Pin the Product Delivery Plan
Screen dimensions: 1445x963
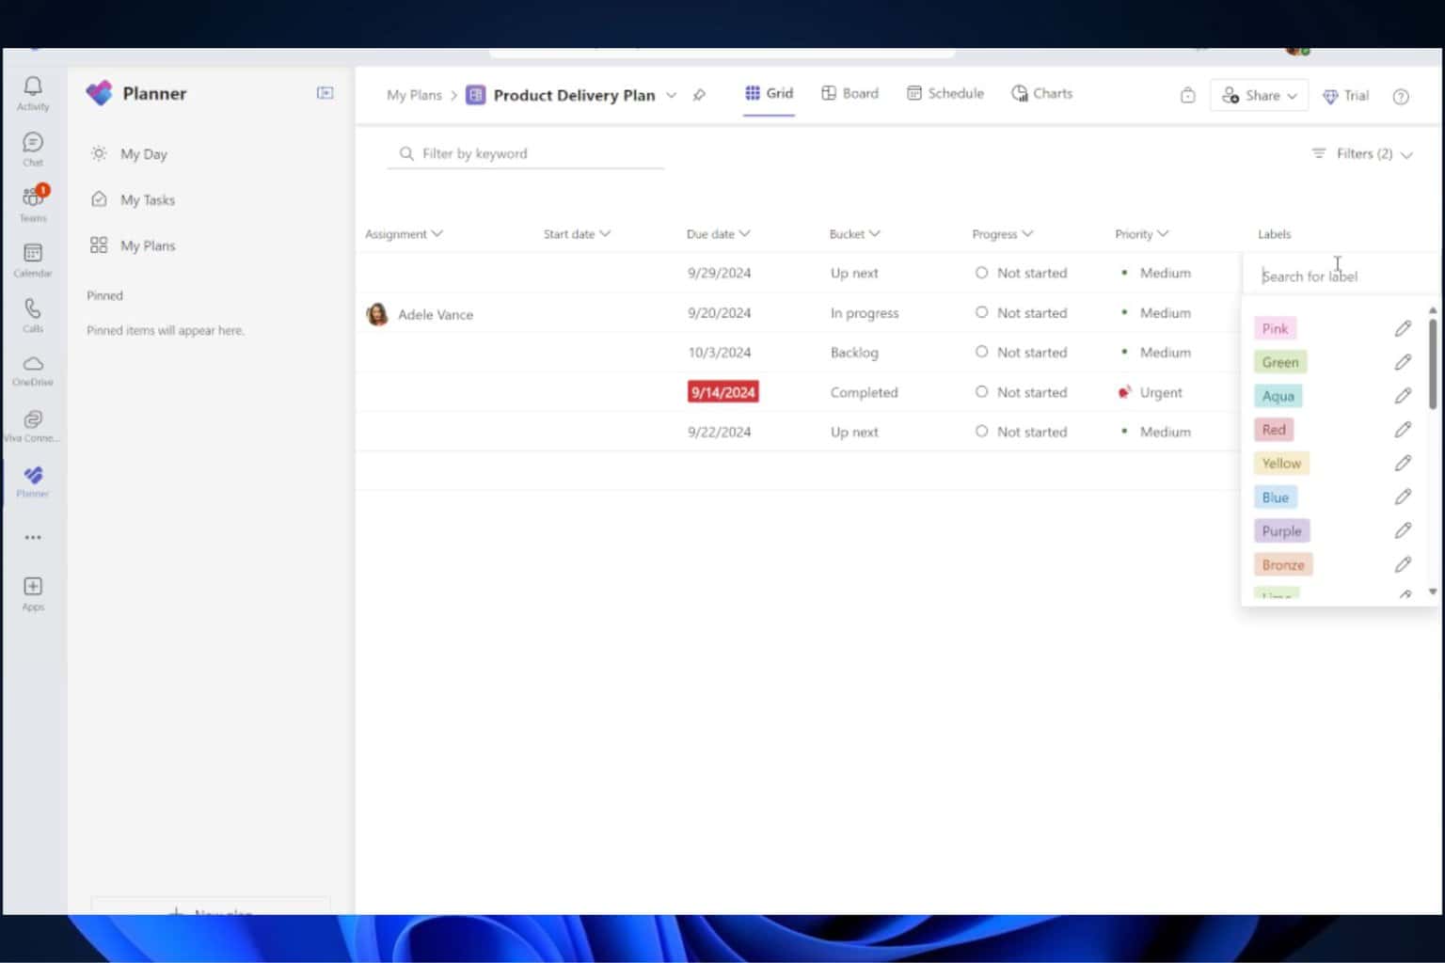pyautogui.click(x=699, y=95)
